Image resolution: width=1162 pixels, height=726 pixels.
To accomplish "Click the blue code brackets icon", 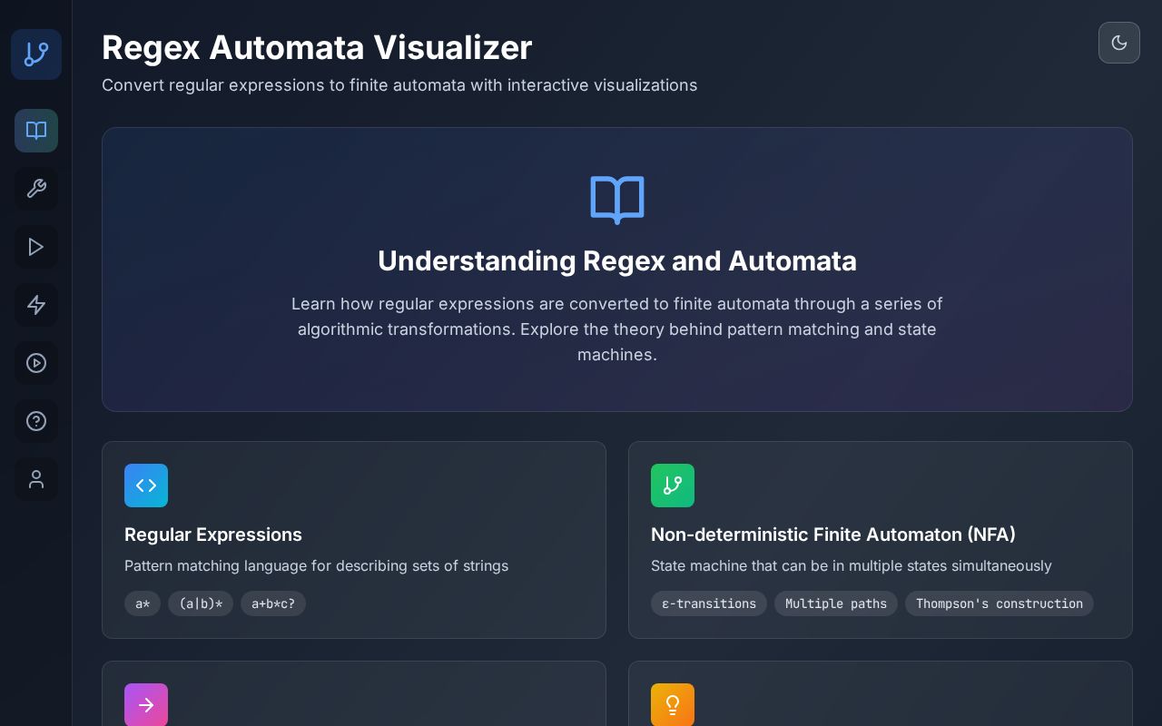I will [146, 486].
